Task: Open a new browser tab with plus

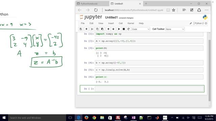Action: (146, 4)
